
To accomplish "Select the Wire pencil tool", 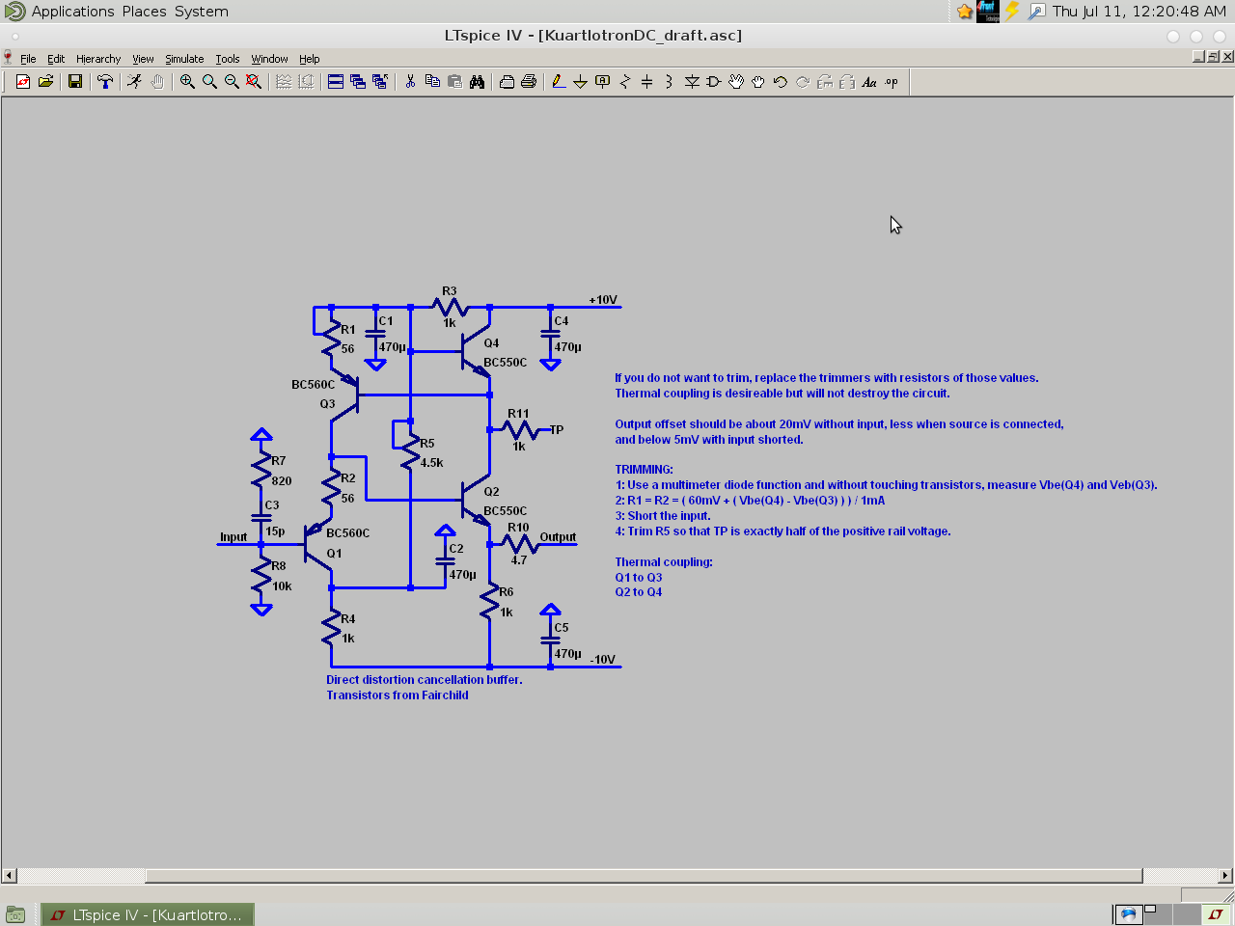I will (559, 82).
